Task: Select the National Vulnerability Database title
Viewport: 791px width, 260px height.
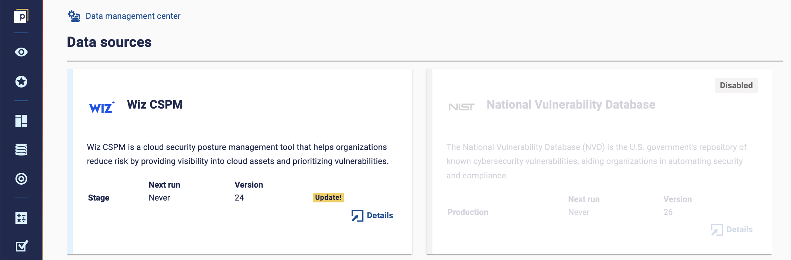Action: click(571, 105)
